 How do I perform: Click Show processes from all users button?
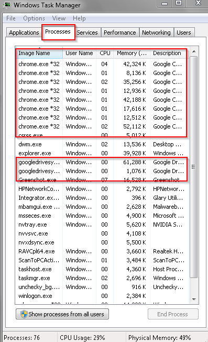[62, 314]
